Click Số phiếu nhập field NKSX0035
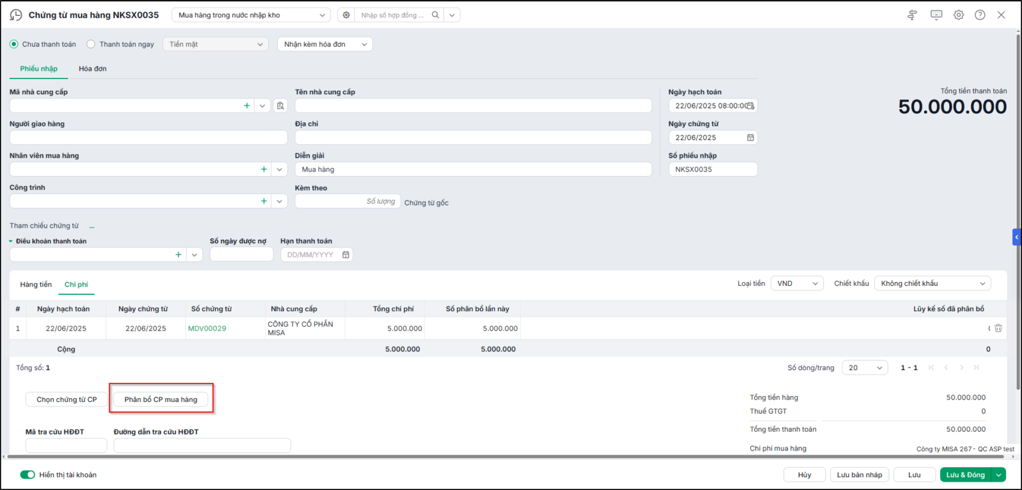Screen dimensions: 1022x490 tap(713, 169)
